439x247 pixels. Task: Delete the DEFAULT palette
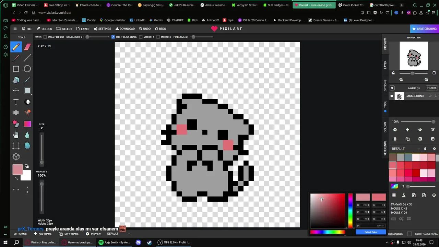click(425, 149)
